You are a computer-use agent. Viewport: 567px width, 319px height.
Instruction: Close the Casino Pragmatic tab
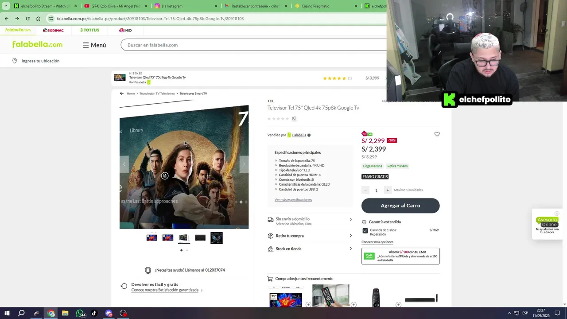tap(356, 6)
